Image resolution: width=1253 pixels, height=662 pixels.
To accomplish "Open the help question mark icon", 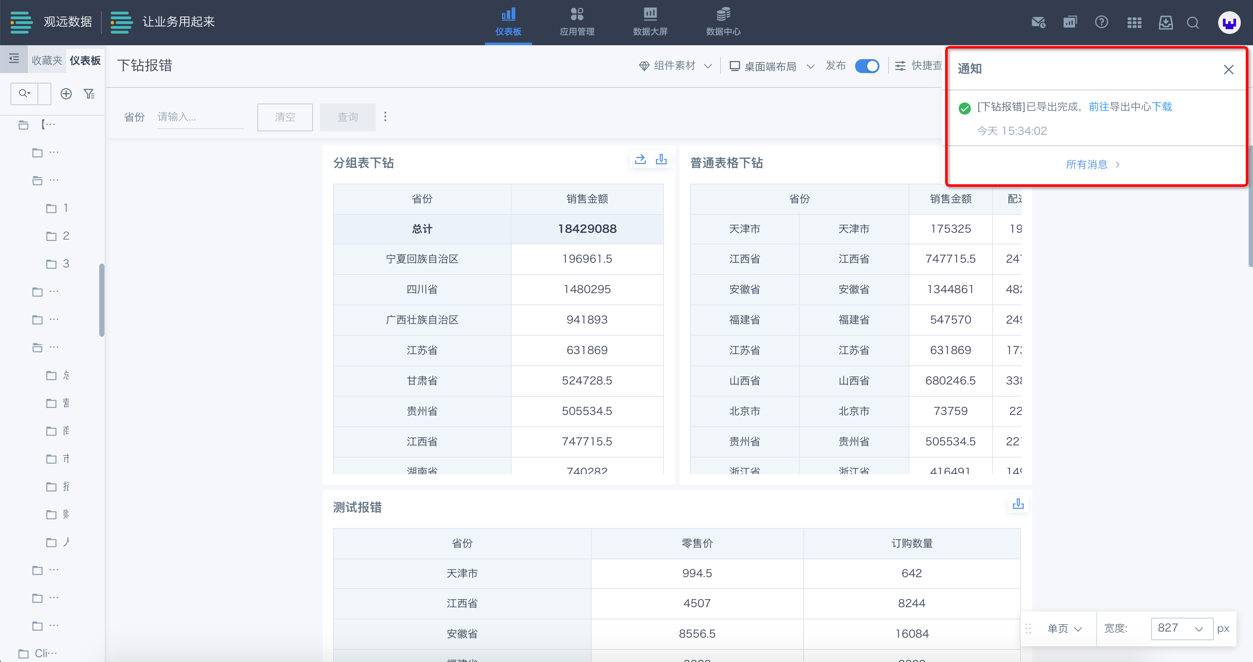I will [1101, 22].
